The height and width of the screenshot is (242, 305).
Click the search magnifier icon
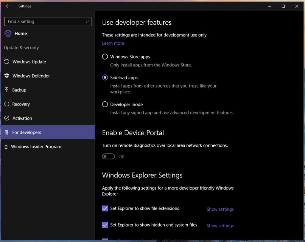[87, 21]
